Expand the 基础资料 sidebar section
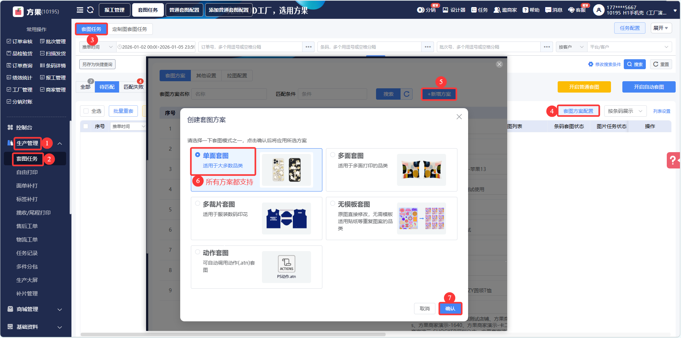The height and width of the screenshot is (338, 681). click(x=60, y=327)
